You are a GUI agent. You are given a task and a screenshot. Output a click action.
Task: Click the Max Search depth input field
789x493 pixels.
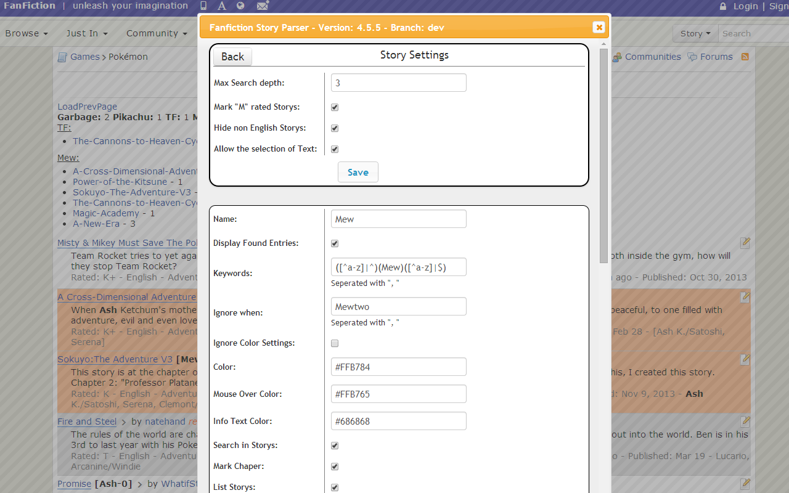399,83
